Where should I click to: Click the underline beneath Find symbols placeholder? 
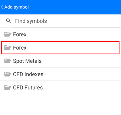pos(66,27)
